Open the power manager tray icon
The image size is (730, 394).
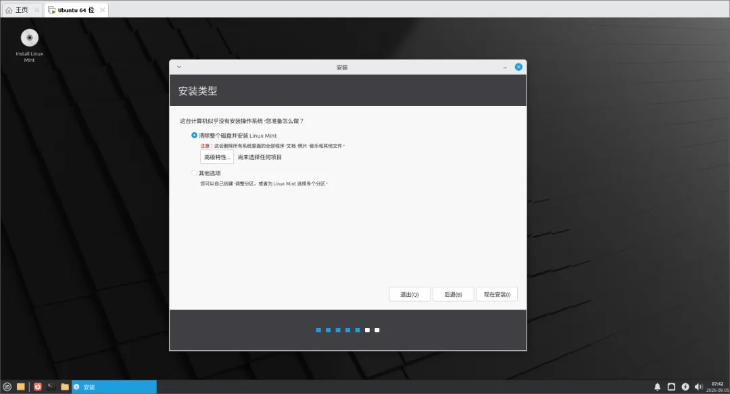pos(685,387)
